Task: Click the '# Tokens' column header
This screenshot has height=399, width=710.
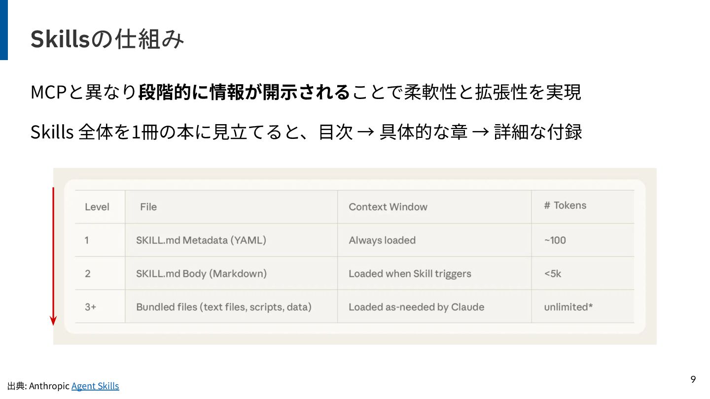Action: 565,205
